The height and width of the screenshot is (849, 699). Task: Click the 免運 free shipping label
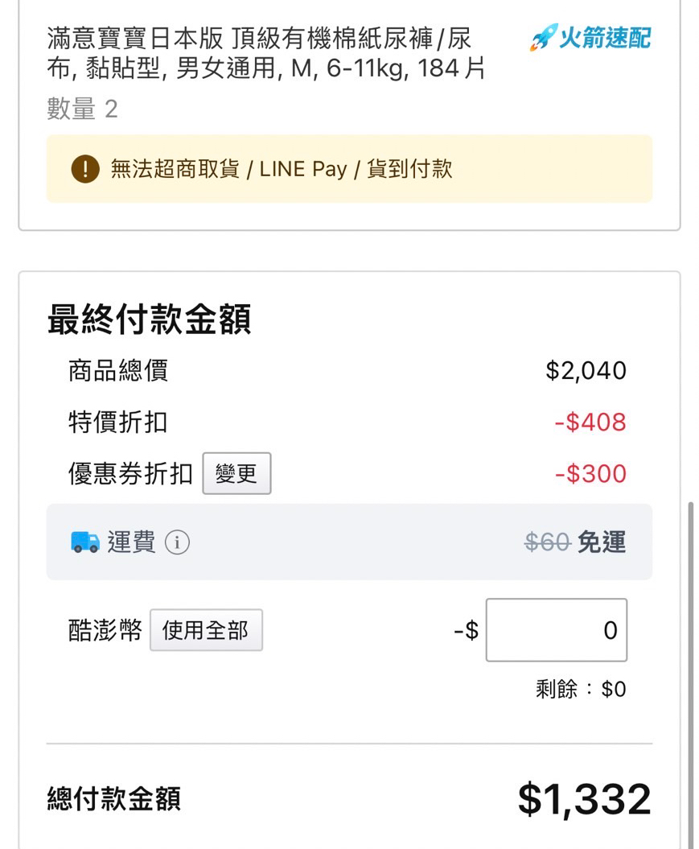pyautogui.click(x=602, y=542)
